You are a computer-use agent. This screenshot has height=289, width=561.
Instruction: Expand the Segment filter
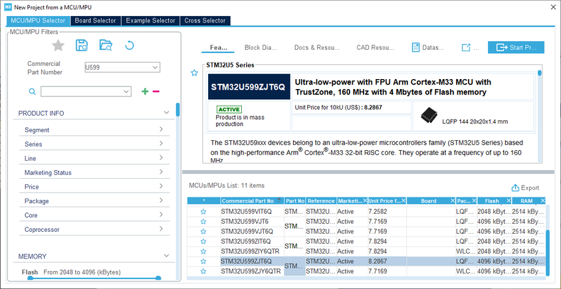click(x=161, y=130)
